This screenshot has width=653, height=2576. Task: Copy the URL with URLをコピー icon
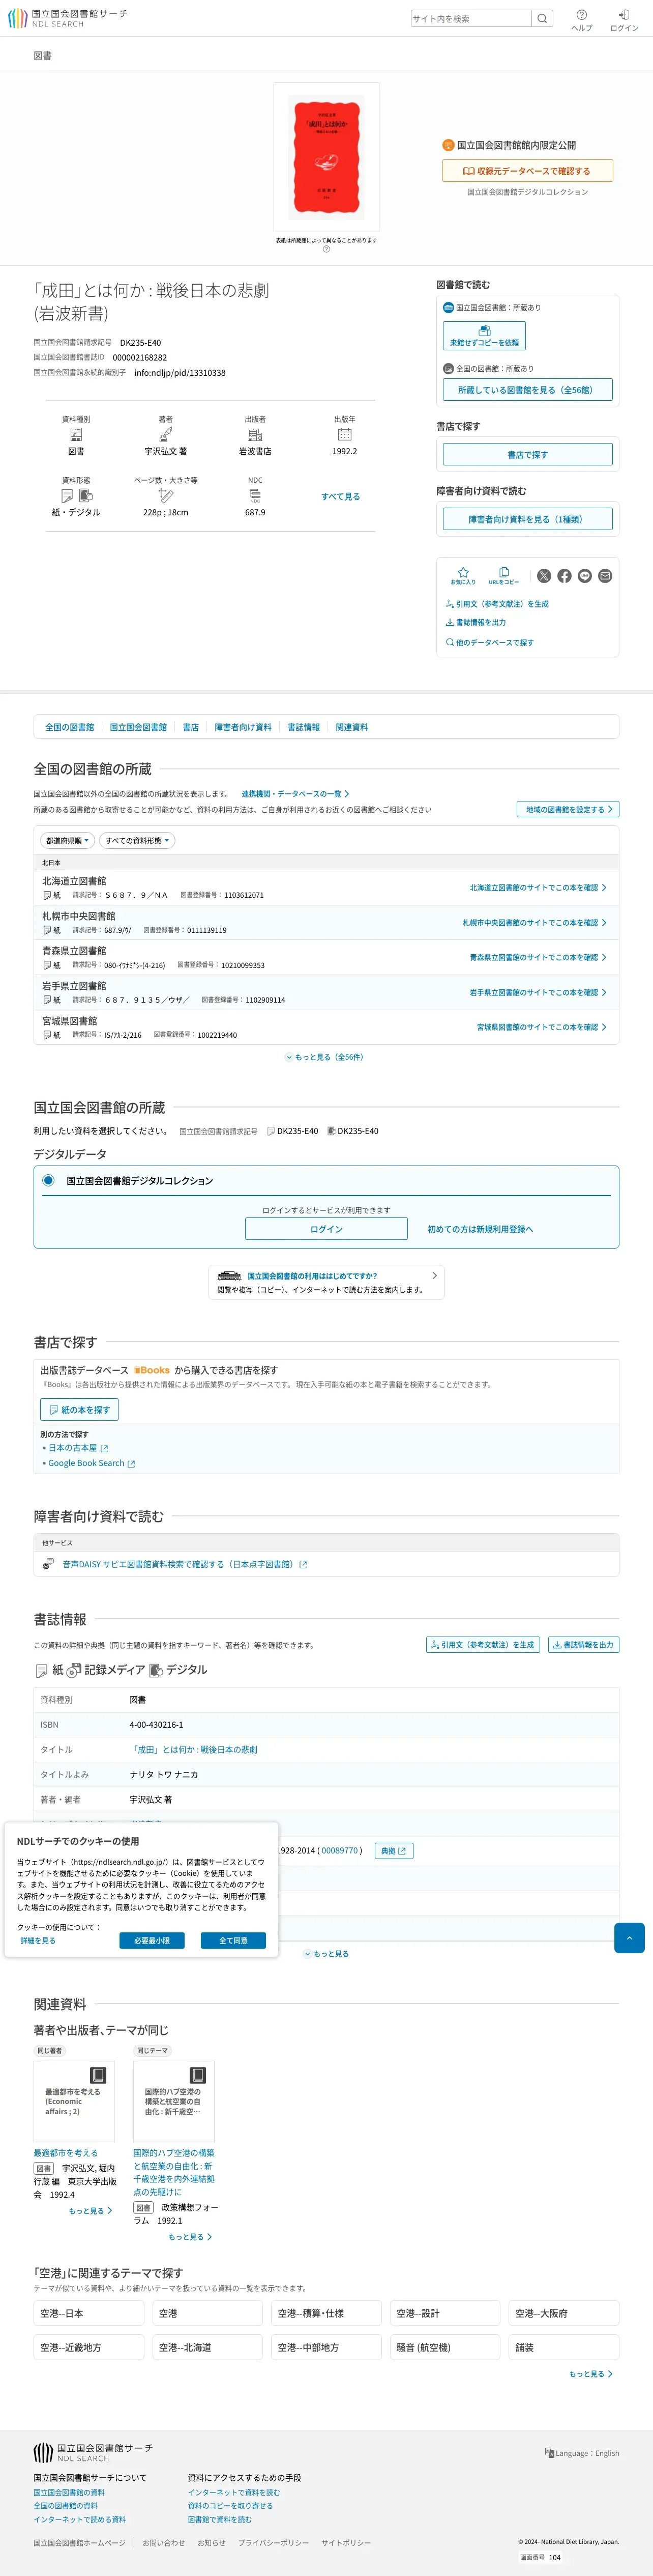[503, 575]
